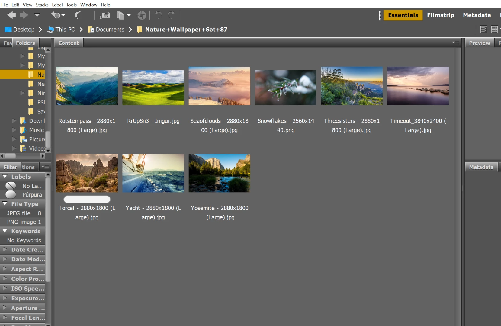Viewport: 501px width, 326px height.
Task: Go forward with the right arrow icon
Action: 24,15
